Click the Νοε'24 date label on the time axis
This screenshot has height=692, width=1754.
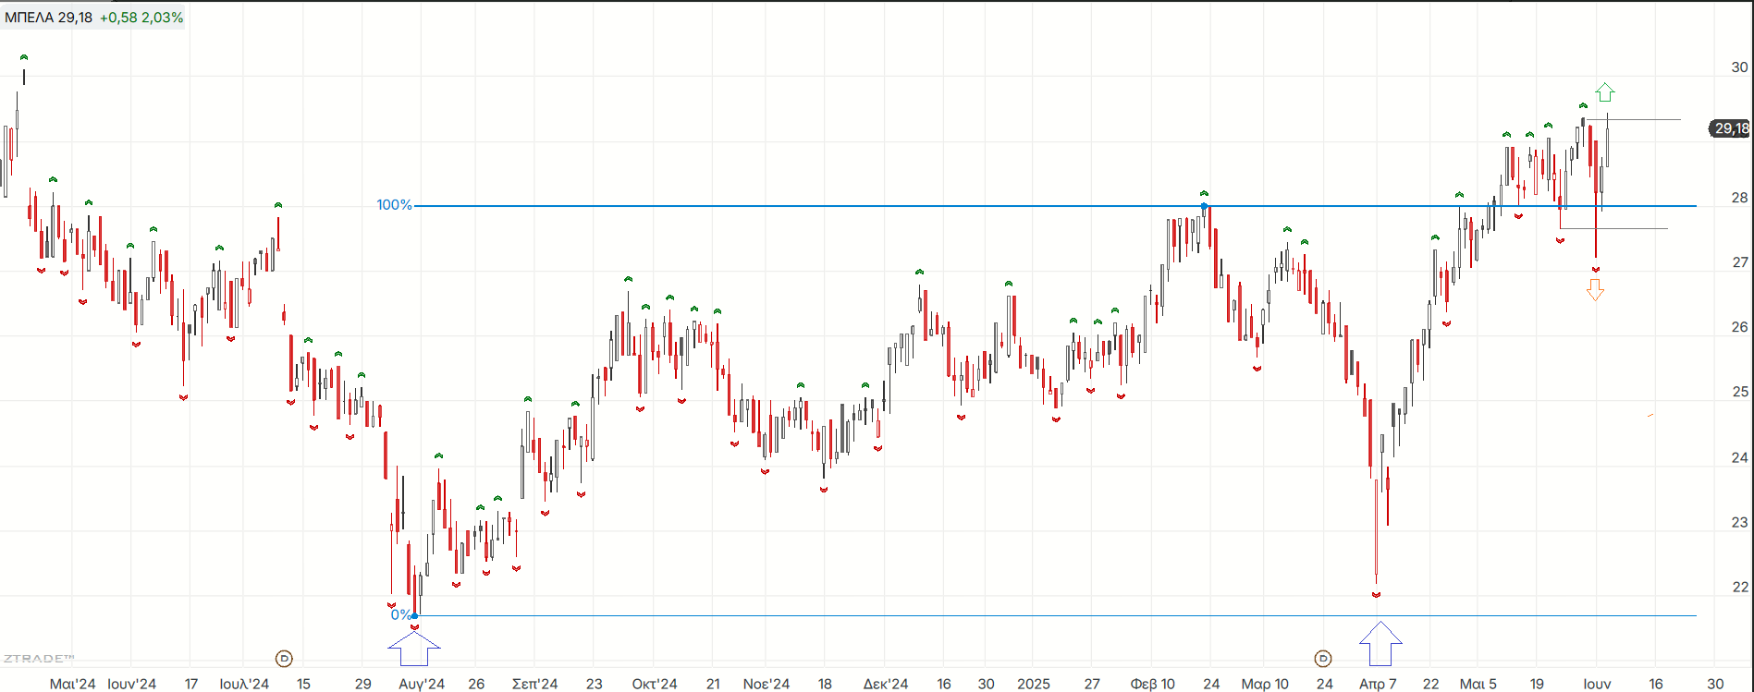click(x=767, y=684)
